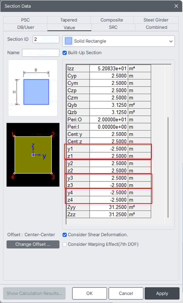Go to the DB/User tab

pos(25,27)
